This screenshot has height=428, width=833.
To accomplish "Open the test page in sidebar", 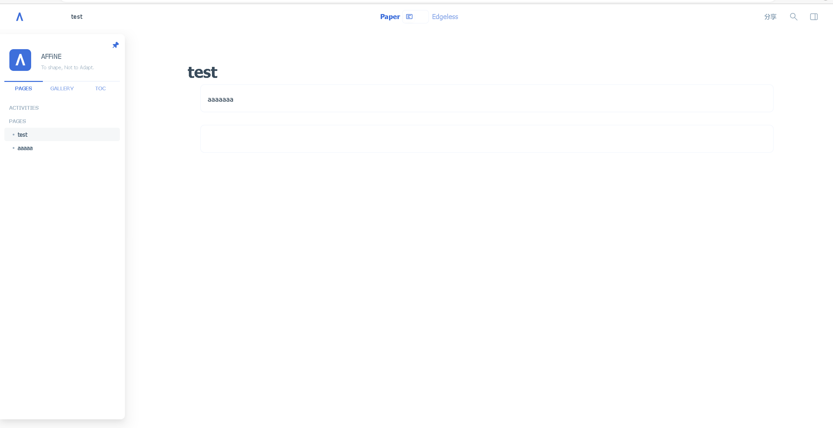I will (23, 135).
